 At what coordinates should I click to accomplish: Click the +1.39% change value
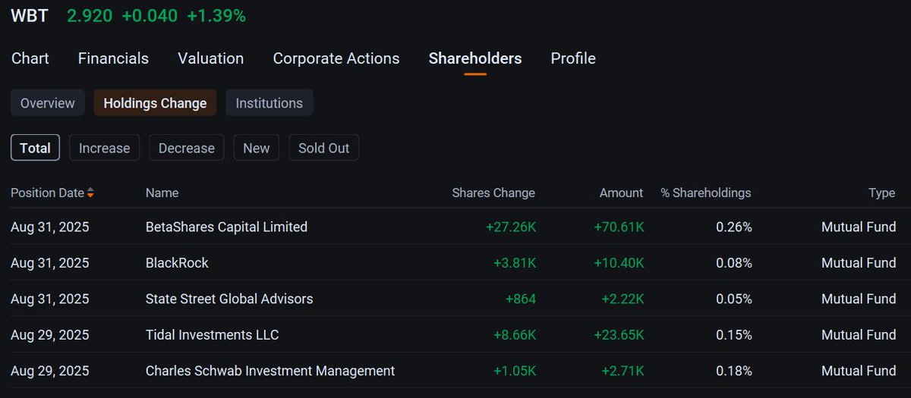click(x=216, y=16)
